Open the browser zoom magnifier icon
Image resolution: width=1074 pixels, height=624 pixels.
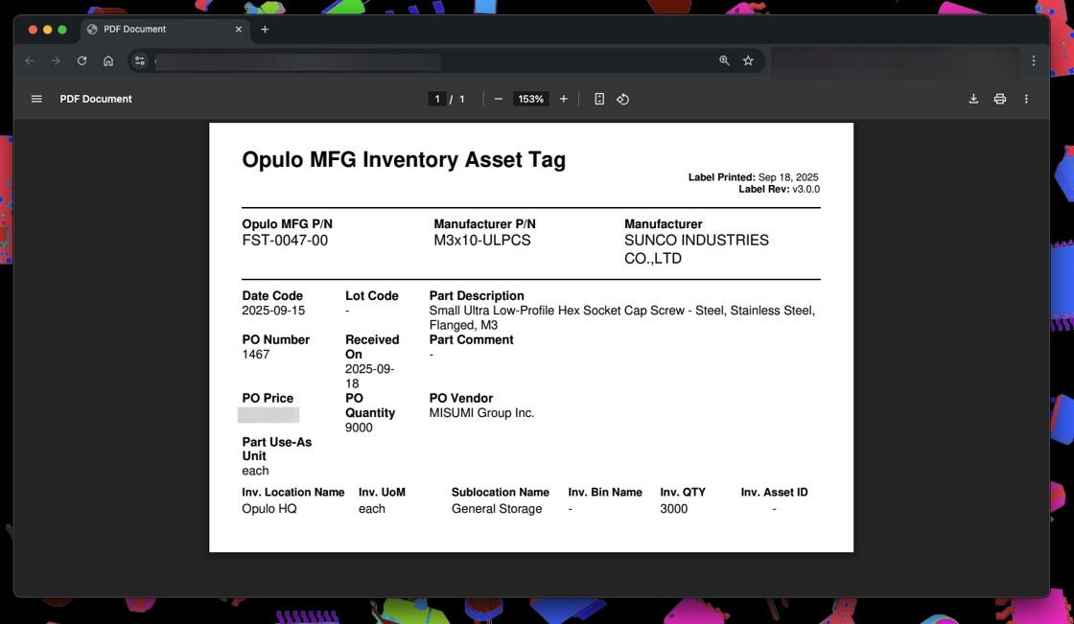724,60
